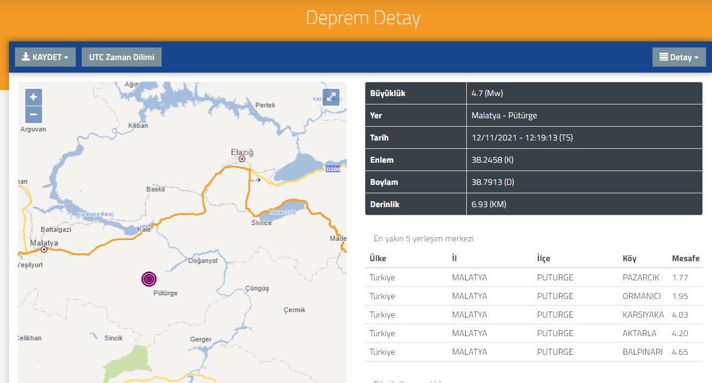Expand the Detay dropdown menu
This screenshot has height=383, width=712.
679,56
